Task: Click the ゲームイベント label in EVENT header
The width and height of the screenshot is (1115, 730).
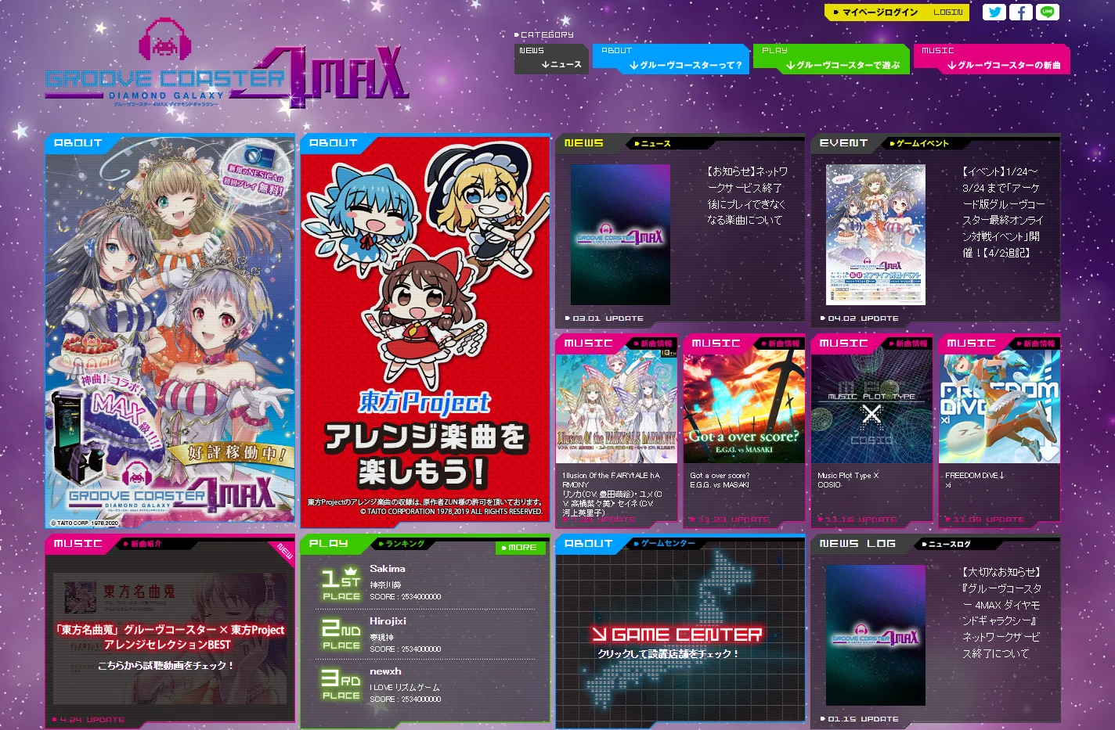Action: pos(919,143)
